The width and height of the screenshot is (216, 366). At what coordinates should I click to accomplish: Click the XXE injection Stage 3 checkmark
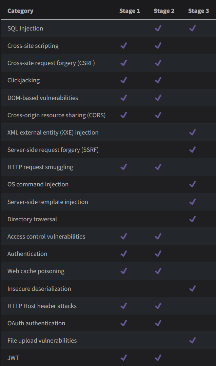click(x=193, y=133)
